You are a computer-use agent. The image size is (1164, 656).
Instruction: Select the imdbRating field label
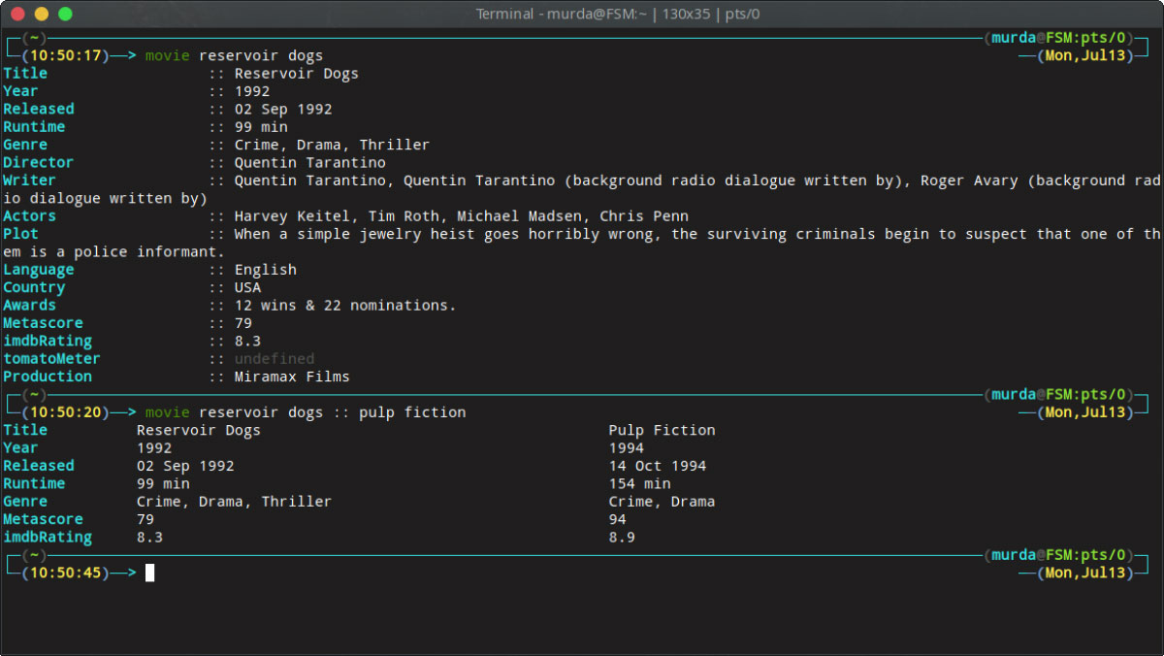[48, 341]
